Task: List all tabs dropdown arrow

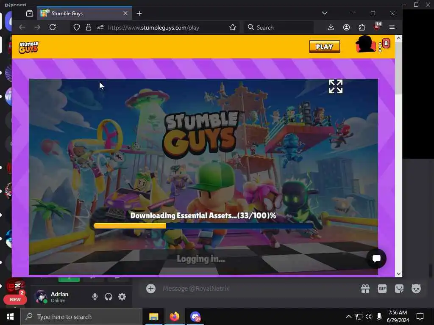Action: click(325, 13)
